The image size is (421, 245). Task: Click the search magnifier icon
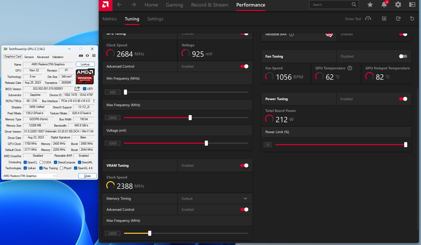(354, 5)
